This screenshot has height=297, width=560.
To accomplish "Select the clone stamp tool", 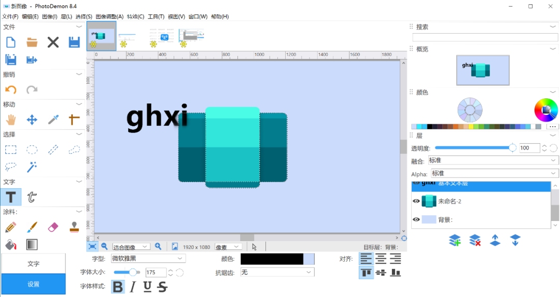I will [74, 227].
